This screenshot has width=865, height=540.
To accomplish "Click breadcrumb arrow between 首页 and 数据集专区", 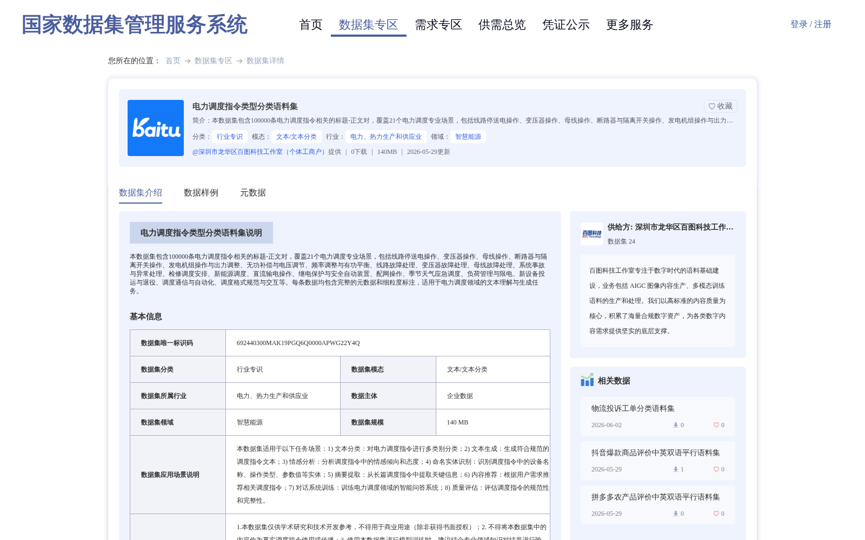I will pos(188,61).
